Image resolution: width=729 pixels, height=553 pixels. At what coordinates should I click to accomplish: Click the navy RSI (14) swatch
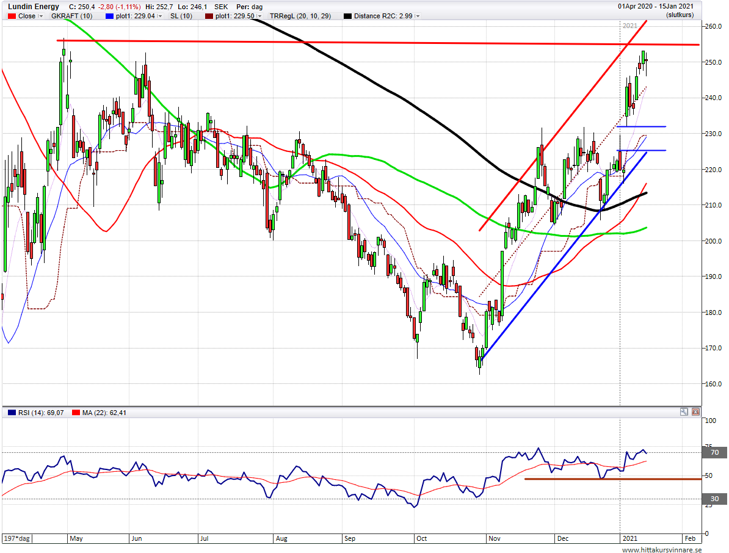pyautogui.click(x=12, y=413)
